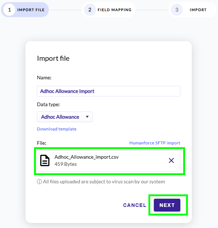The height and width of the screenshot is (228, 218).
Task: Click the info icon near virus scan notice
Action: [x=39, y=182]
